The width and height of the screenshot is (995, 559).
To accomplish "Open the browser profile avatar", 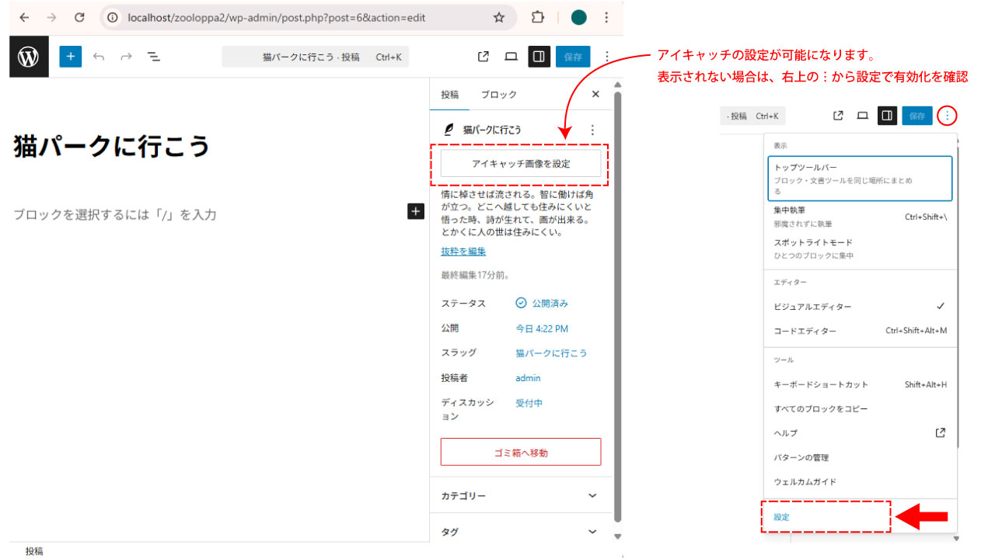I will point(578,17).
